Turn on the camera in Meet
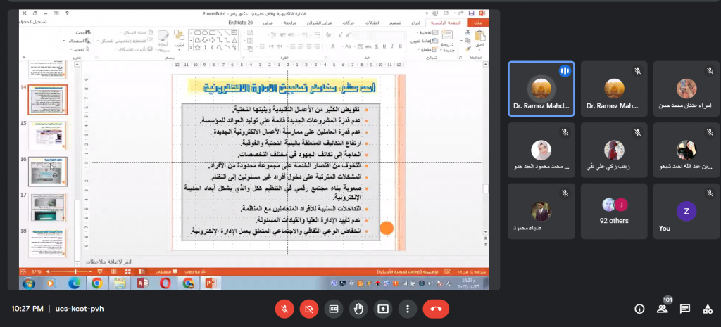The height and width of the screenshot is (327, 721). [309, 308]
